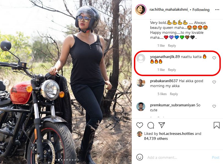View the 84,739 others who liked
Screen dimensions: 223x164
pos(156,138)
